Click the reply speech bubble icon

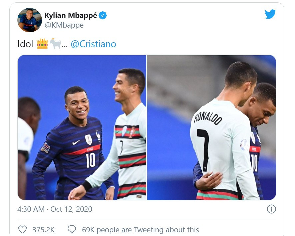tap(72, 229)
